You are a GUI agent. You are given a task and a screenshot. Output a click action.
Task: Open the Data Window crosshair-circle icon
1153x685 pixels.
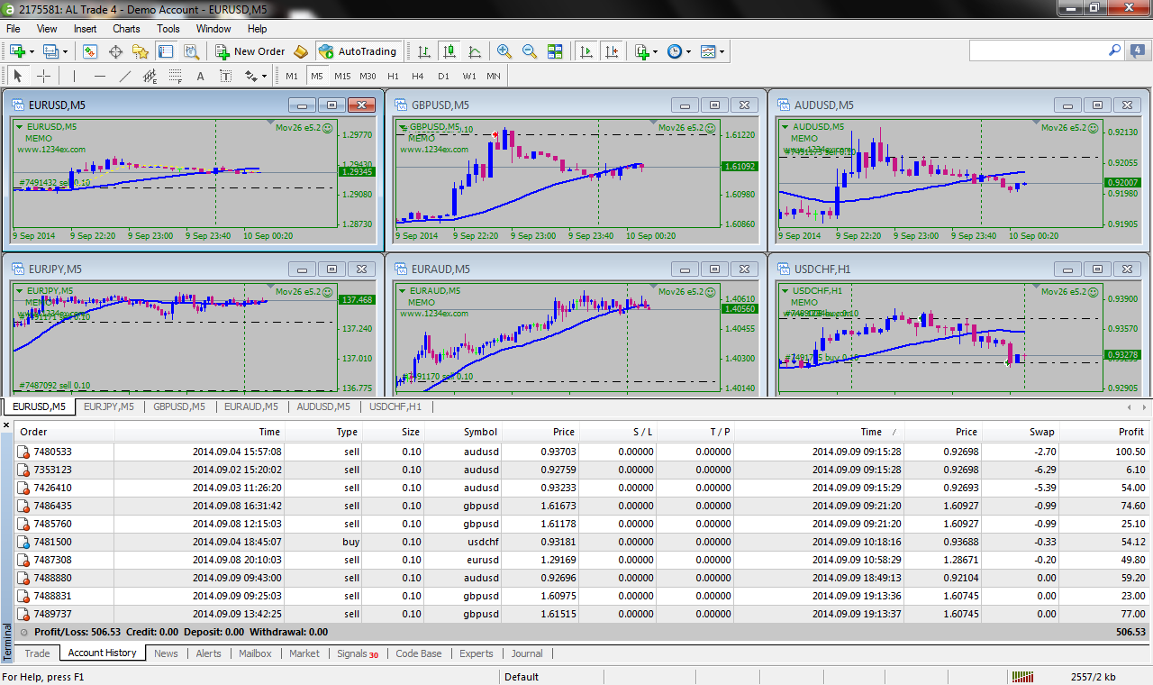pyautogui.click(x=115, y=51)
